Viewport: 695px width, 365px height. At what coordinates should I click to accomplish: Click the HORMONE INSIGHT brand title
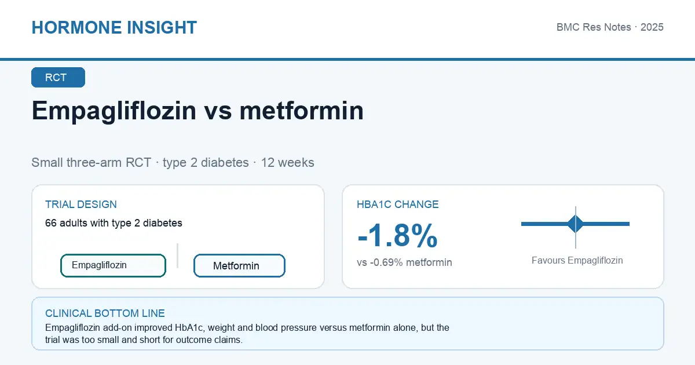click(x=114, y=27)
